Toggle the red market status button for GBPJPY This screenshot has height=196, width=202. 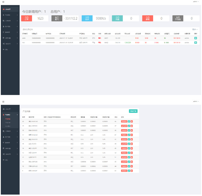point(124,153)
